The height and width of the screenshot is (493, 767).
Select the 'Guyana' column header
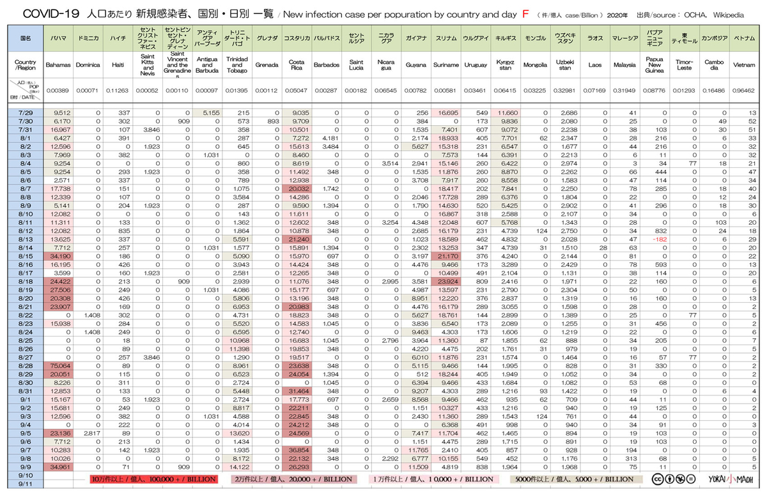[x=416, y=64]
